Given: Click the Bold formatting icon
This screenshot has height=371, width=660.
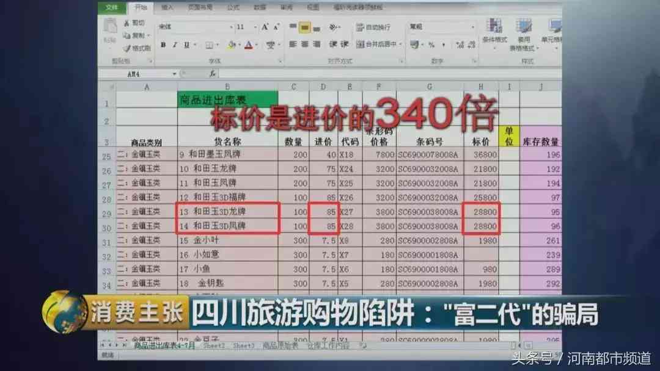Looking at the screenshot, I should point(163,45).
